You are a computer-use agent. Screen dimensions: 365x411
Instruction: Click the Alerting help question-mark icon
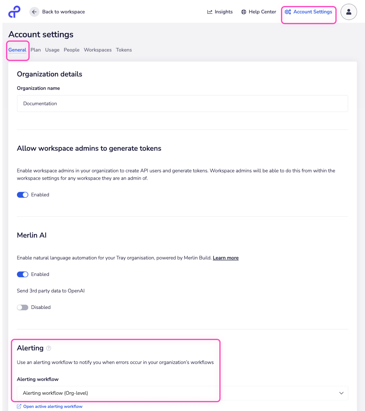click(x=49, y=348)
